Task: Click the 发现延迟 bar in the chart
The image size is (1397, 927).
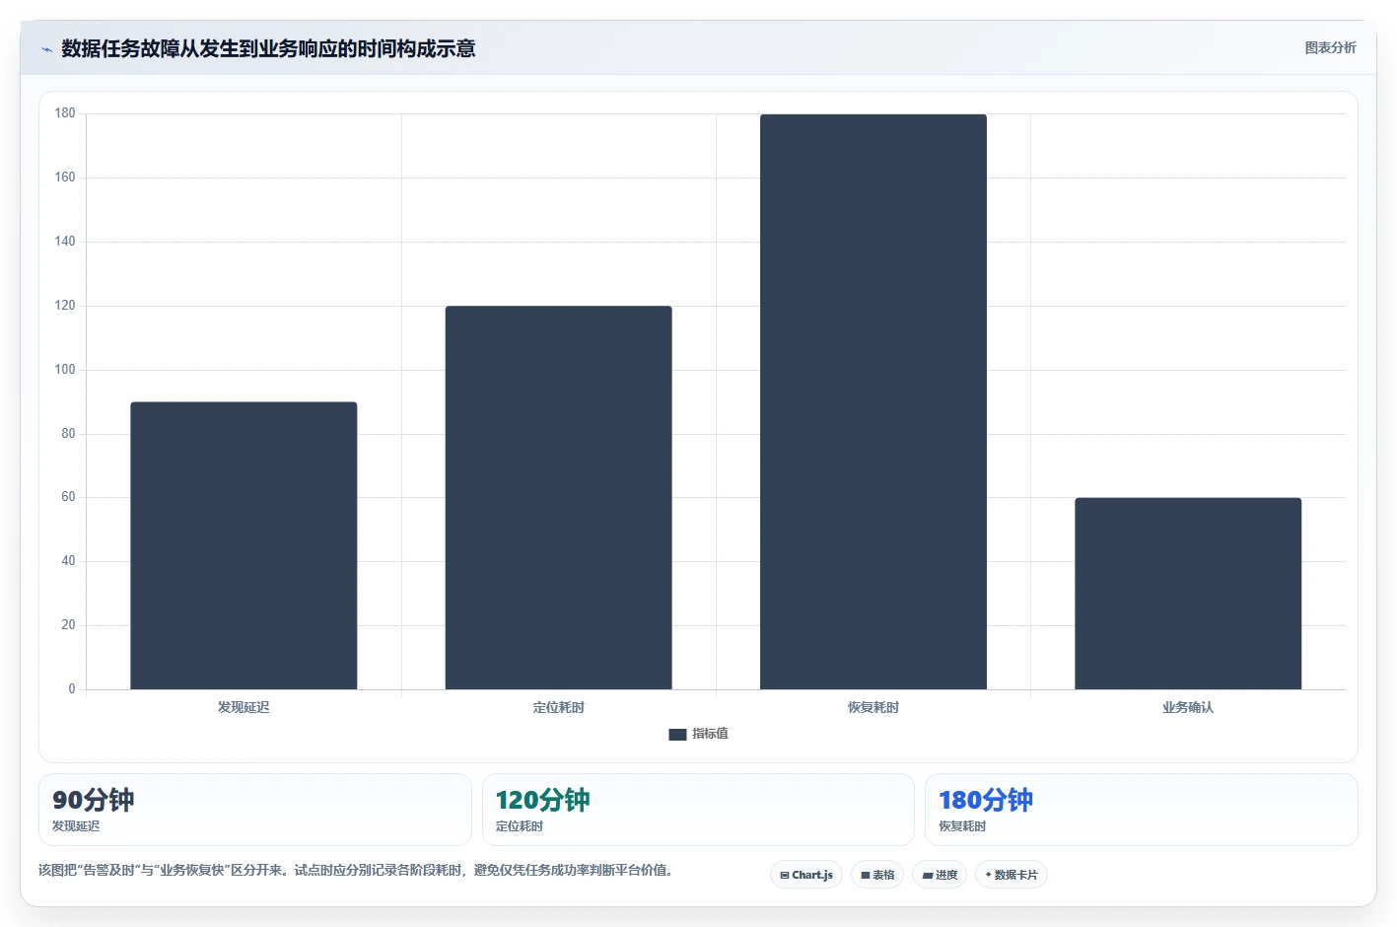Action: click(x=244, y=545)
